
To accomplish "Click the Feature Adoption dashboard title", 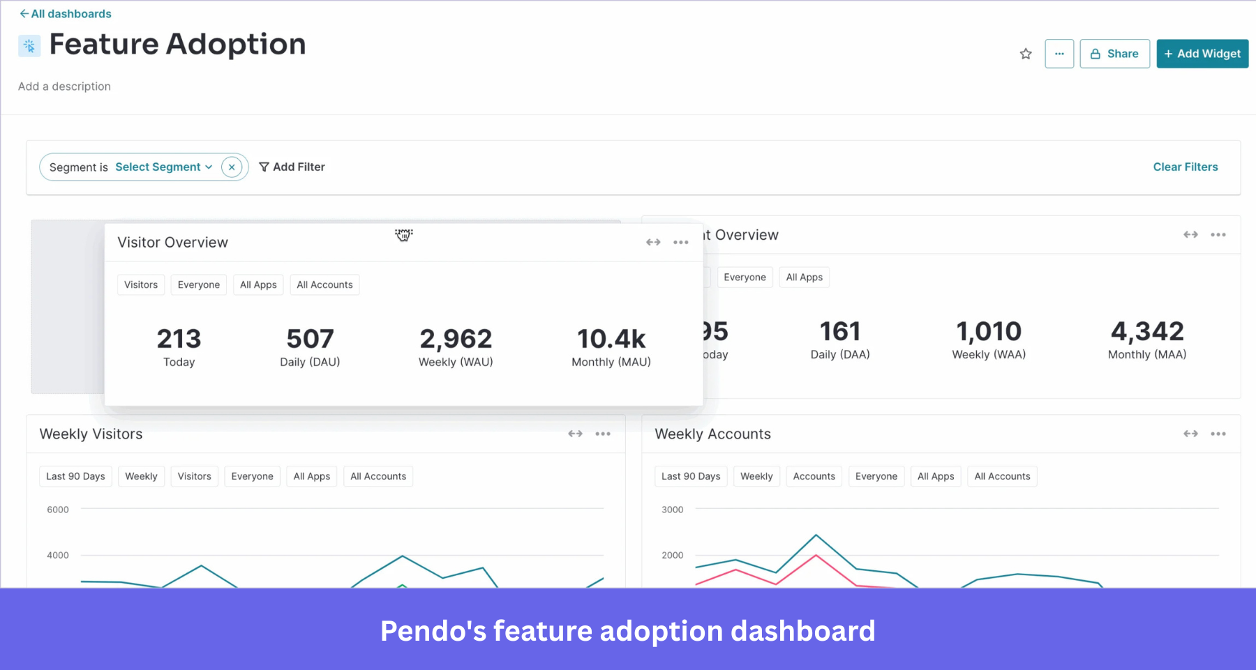I will (x=177, y=45).
